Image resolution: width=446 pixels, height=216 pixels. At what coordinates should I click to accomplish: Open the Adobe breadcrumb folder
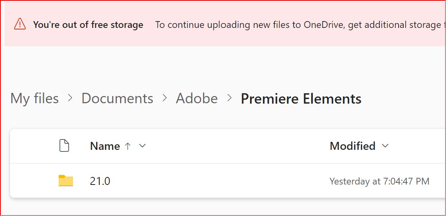pyautogui.click(x=197, y=98)
